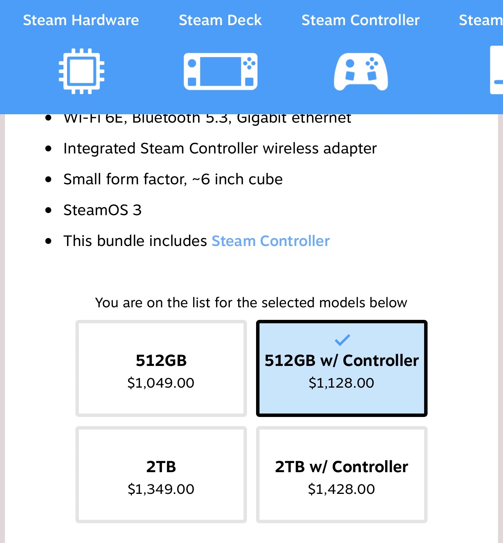
Task: Click the $1,049.00 price
Action: [161, 383]
